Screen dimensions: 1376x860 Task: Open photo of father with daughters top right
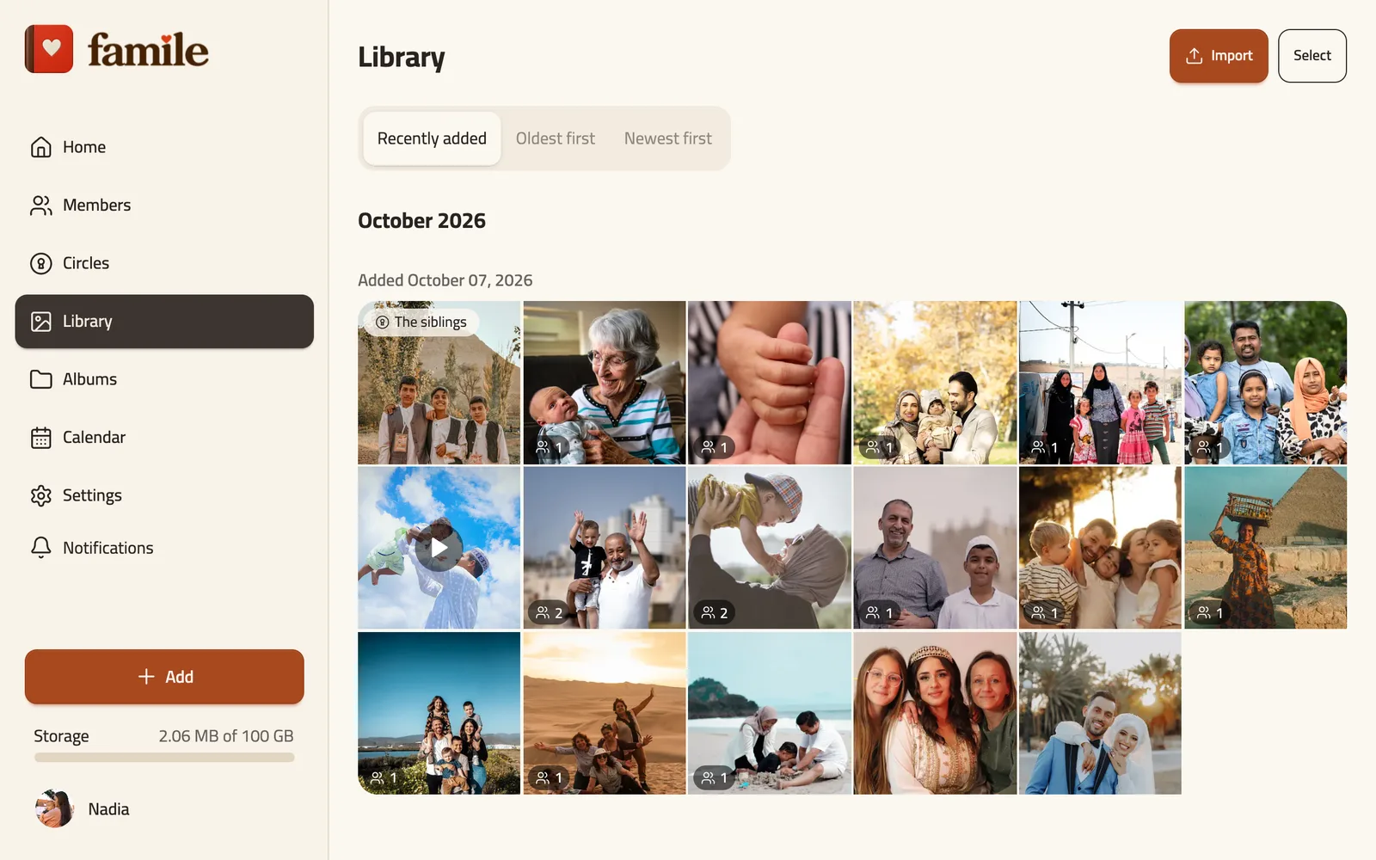click(1265, 383)
